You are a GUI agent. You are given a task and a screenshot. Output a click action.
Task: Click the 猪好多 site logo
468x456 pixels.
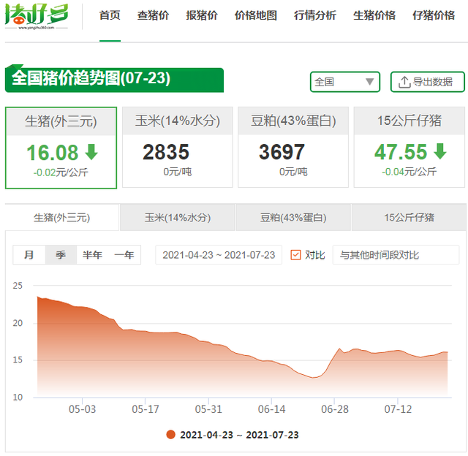point(37,16)
